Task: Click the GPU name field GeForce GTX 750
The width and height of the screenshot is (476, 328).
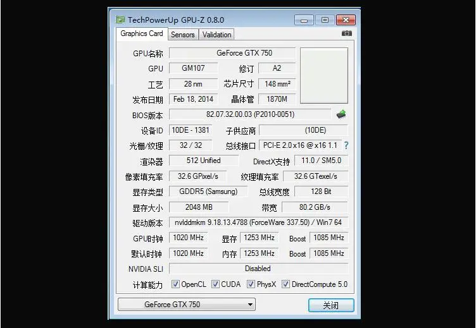Action: (x=232, y=53)
